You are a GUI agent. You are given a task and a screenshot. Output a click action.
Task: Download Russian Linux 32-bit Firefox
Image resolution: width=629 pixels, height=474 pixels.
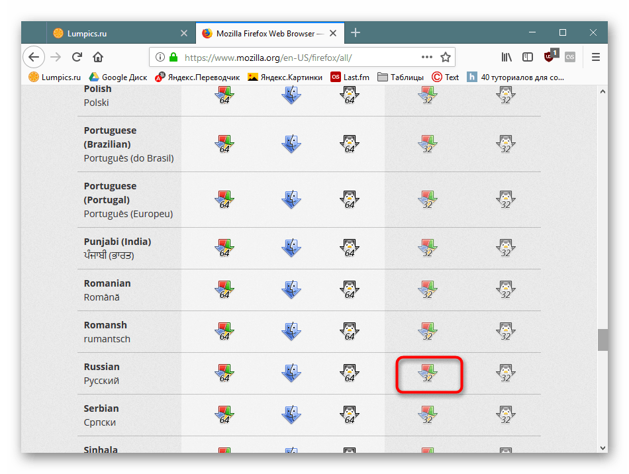[505, 373]
